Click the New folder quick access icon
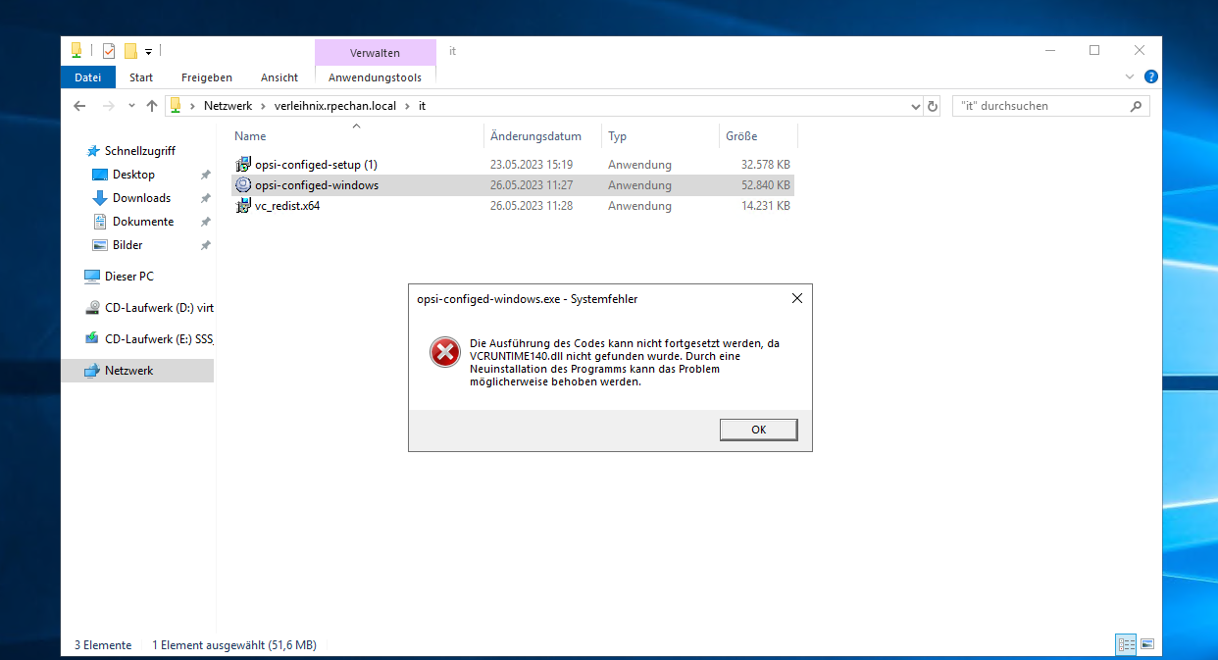1218x660 pixels. pyautogui.click(x=130, y=51)
